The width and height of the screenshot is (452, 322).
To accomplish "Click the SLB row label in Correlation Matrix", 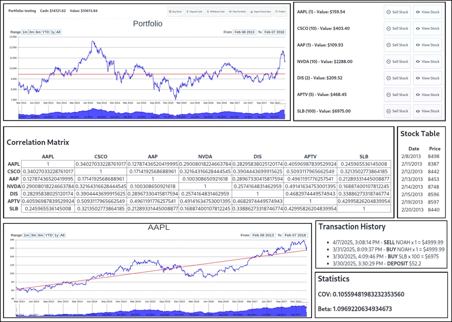I will (x=13, y=208).
